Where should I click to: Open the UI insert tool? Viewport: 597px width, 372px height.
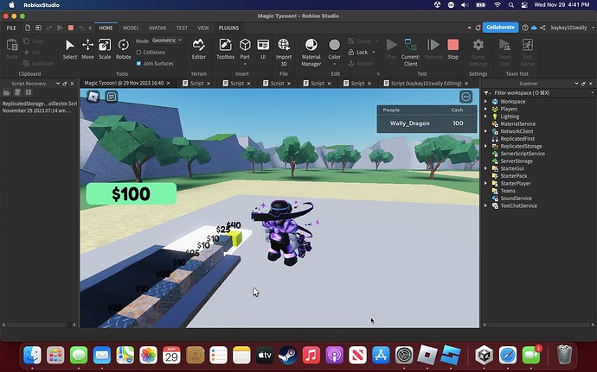click(263, 49)
